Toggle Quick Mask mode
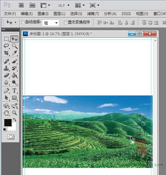Viewport: 166px width, 175px height. click(11, 137)
